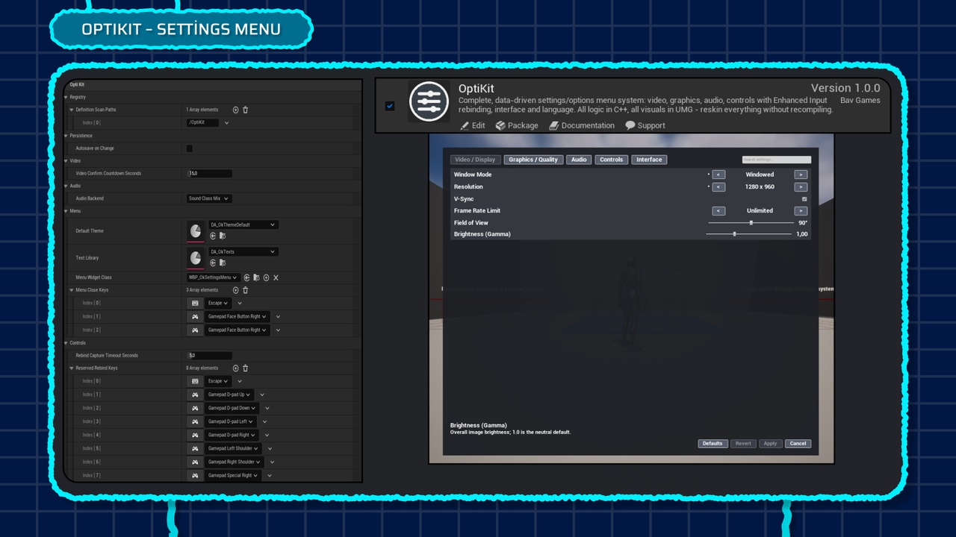Click Video Confirm Countdown Seconds value field
Viewport: 956px width, 537px height.
click(209, 173)
